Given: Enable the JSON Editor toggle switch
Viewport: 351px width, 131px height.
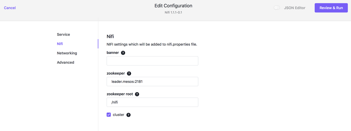Looking at the screenshot, I should [x=277, y=8].
